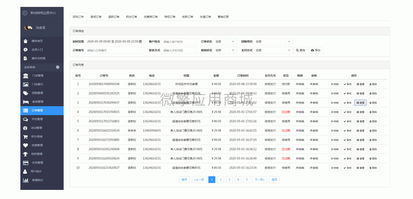The height and width of the screenshot is (199, 413).
Task: Go to pagination page 5
Action: (x=247, y=180)
